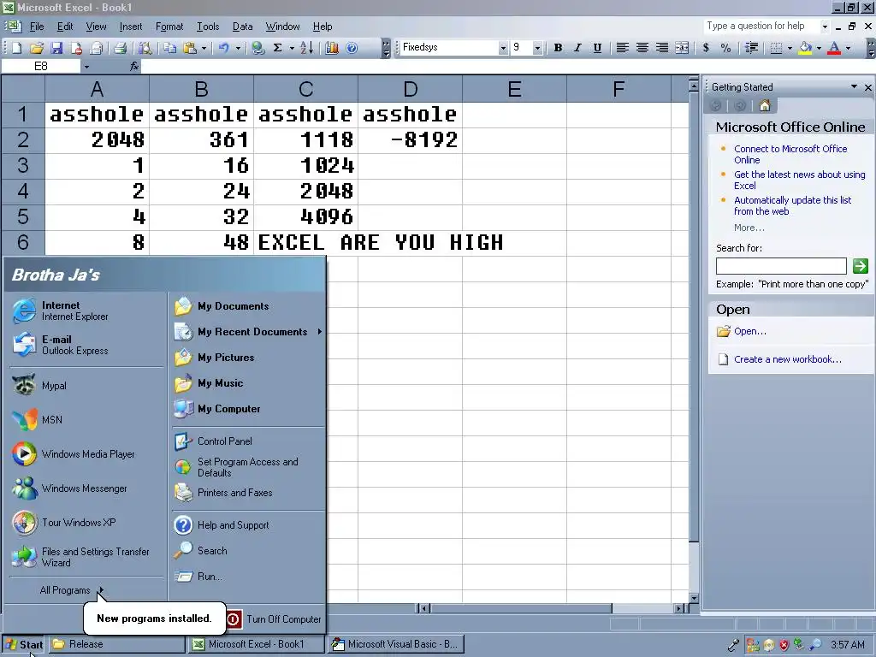This screenshot has height=657, width=876.
Task: Click Create a new workbook link
Action: pyautogui.click(x=787, y=359)
